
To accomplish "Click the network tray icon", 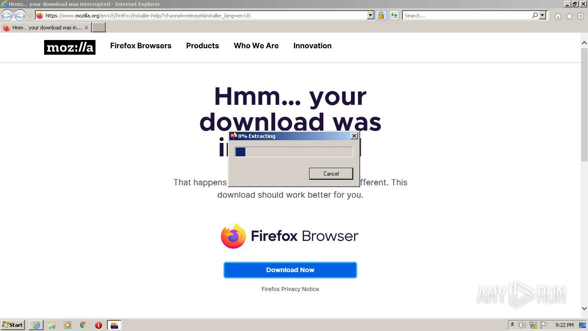I will (533, 325).
